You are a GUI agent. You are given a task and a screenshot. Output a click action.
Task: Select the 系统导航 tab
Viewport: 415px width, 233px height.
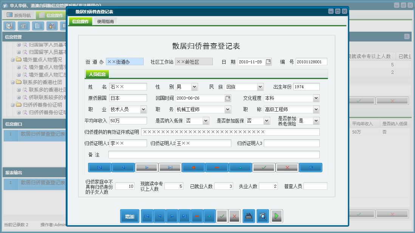[19, 15]
